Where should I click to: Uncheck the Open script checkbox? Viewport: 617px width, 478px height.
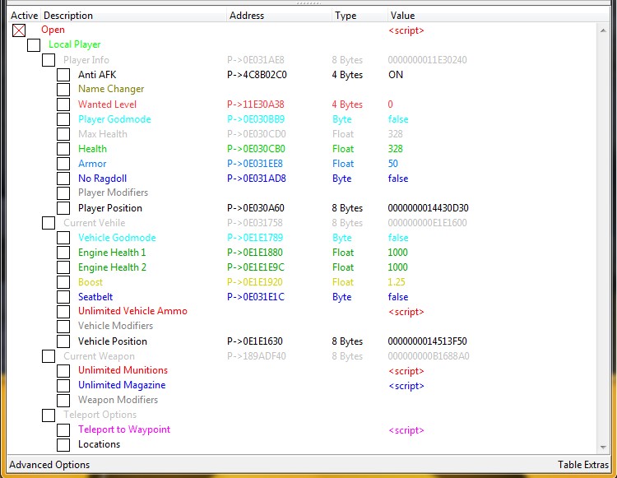pyautogui.click(x=19, y=30)
